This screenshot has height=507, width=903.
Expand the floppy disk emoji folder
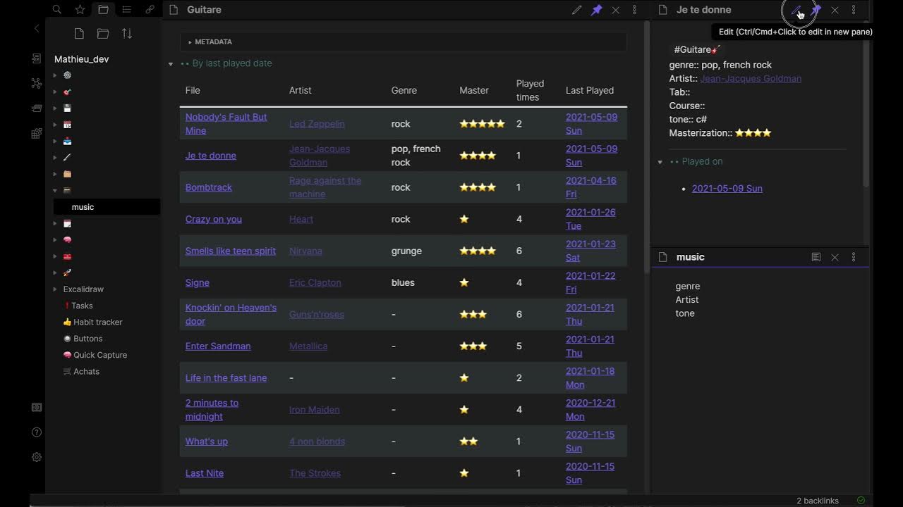[x=55, y=108]
